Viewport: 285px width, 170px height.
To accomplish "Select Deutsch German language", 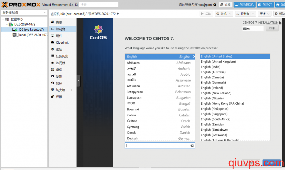I will pos(160,138).
